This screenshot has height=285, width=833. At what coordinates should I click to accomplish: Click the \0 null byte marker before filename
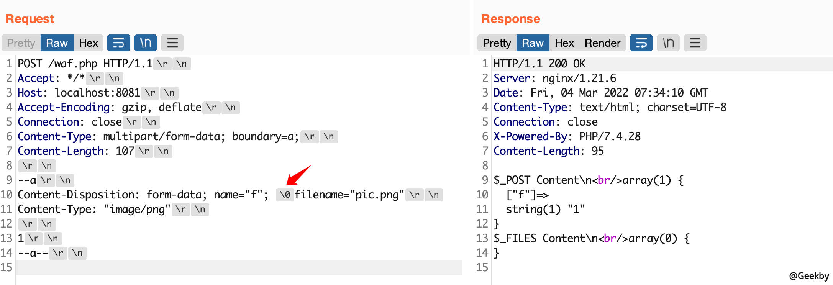285,195
